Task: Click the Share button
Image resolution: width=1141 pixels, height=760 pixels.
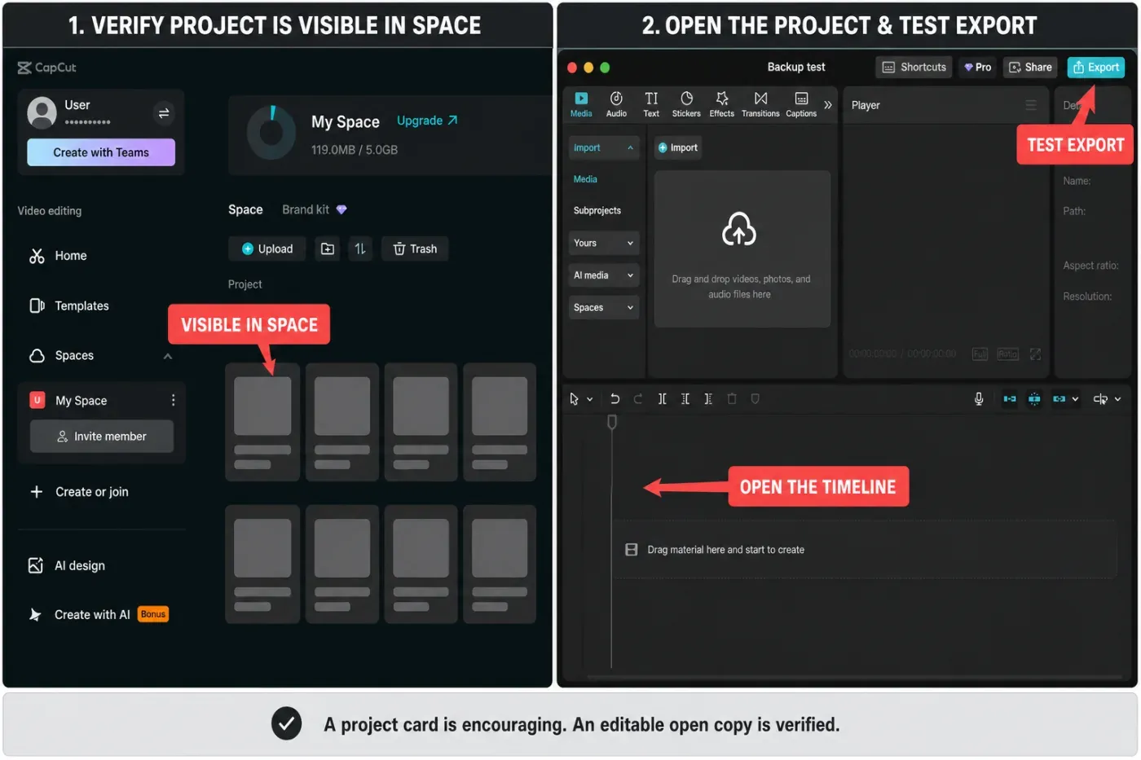Action: click(x=1030, y=68)
